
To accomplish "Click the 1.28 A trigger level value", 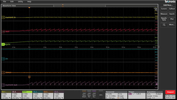I will tap(138, 94).
